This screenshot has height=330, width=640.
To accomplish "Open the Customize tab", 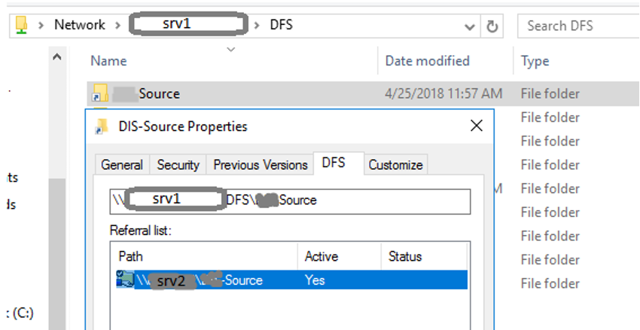I will 396,165.
